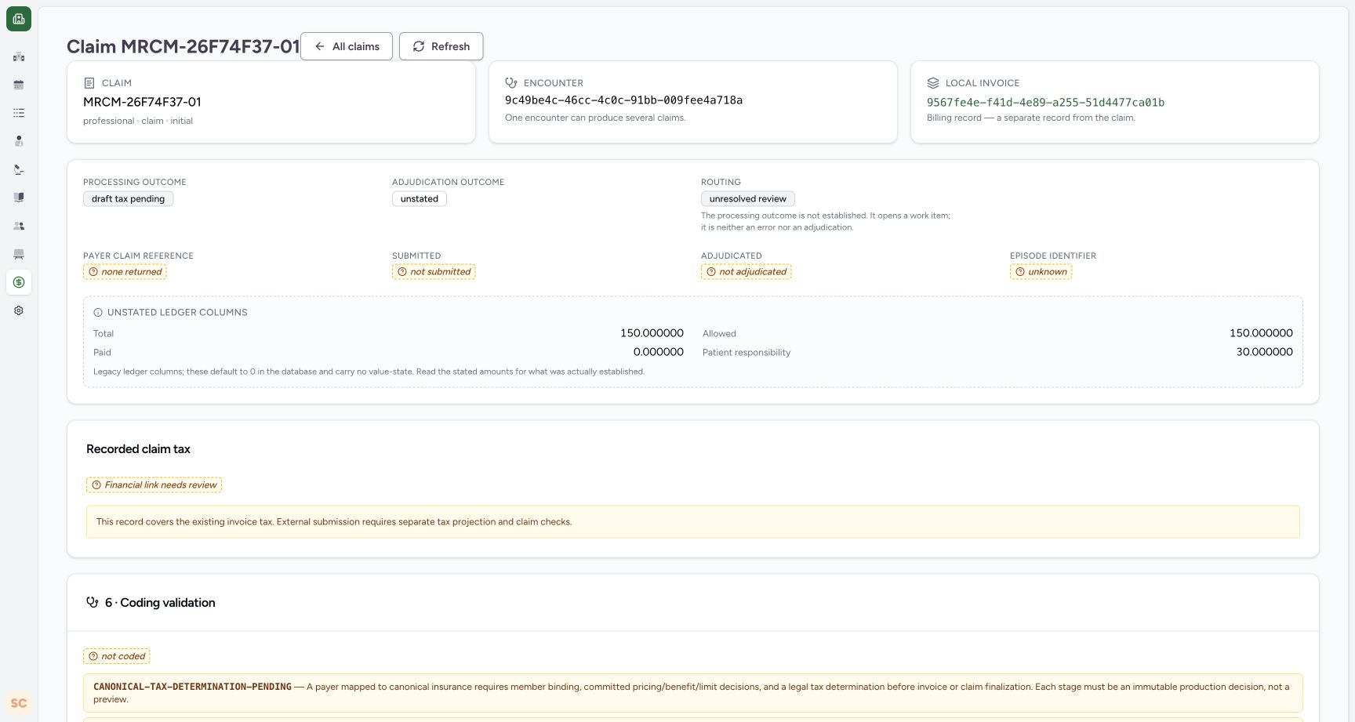
Task: Click the Recorded claim tax heading
Action: point(138,449)
